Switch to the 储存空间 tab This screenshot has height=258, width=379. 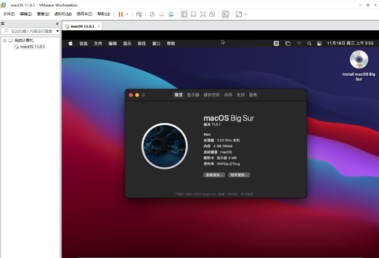click(211, 95)
